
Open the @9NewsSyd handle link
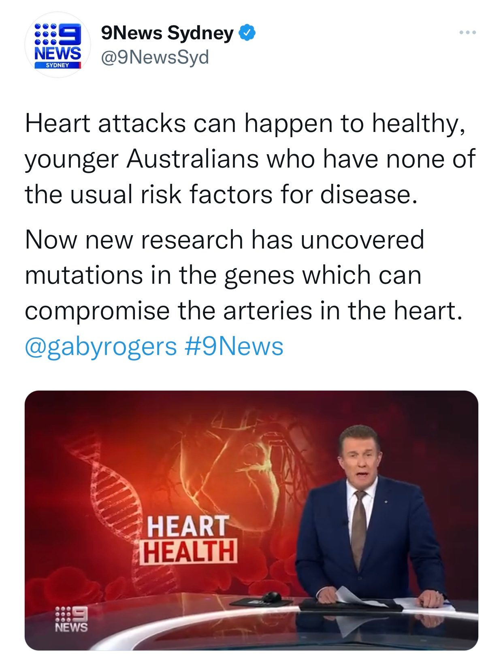(x=155, y=57)
